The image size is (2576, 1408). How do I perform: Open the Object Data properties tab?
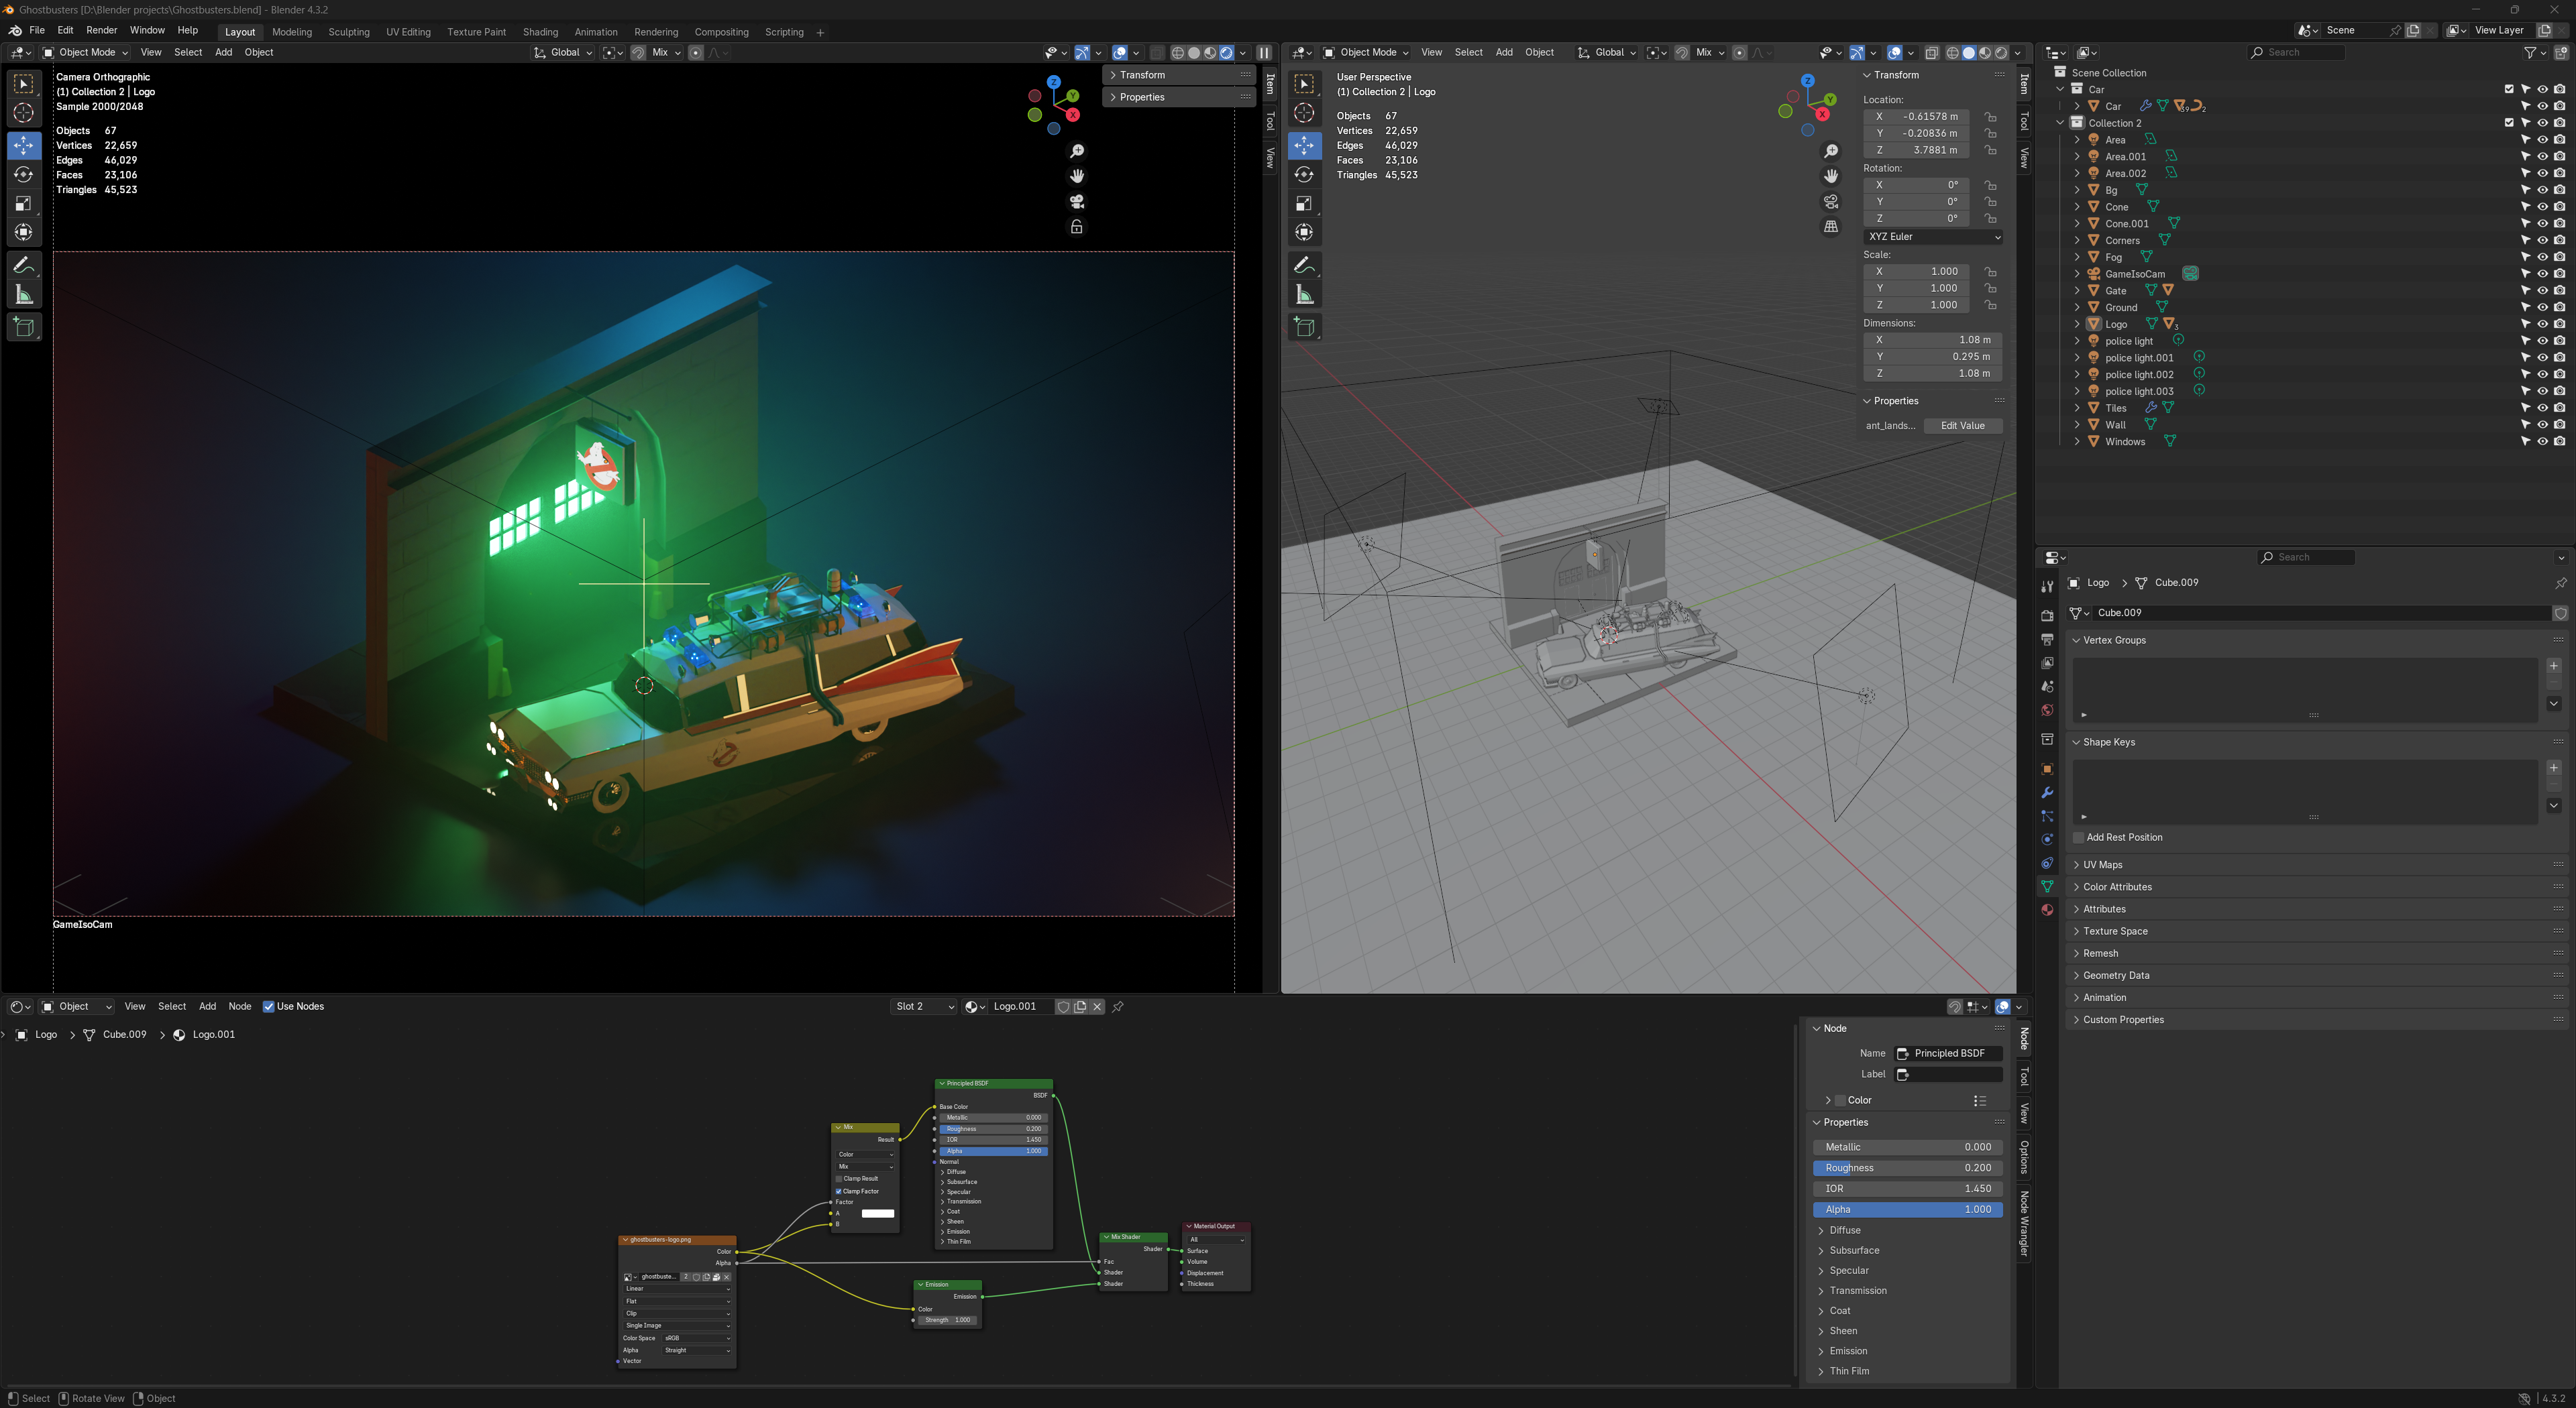tap(2047, 886)
